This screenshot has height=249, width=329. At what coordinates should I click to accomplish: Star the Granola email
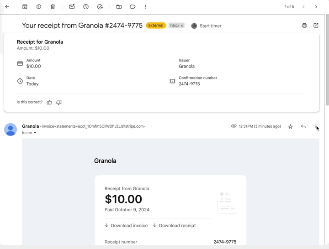coord(291,126)
